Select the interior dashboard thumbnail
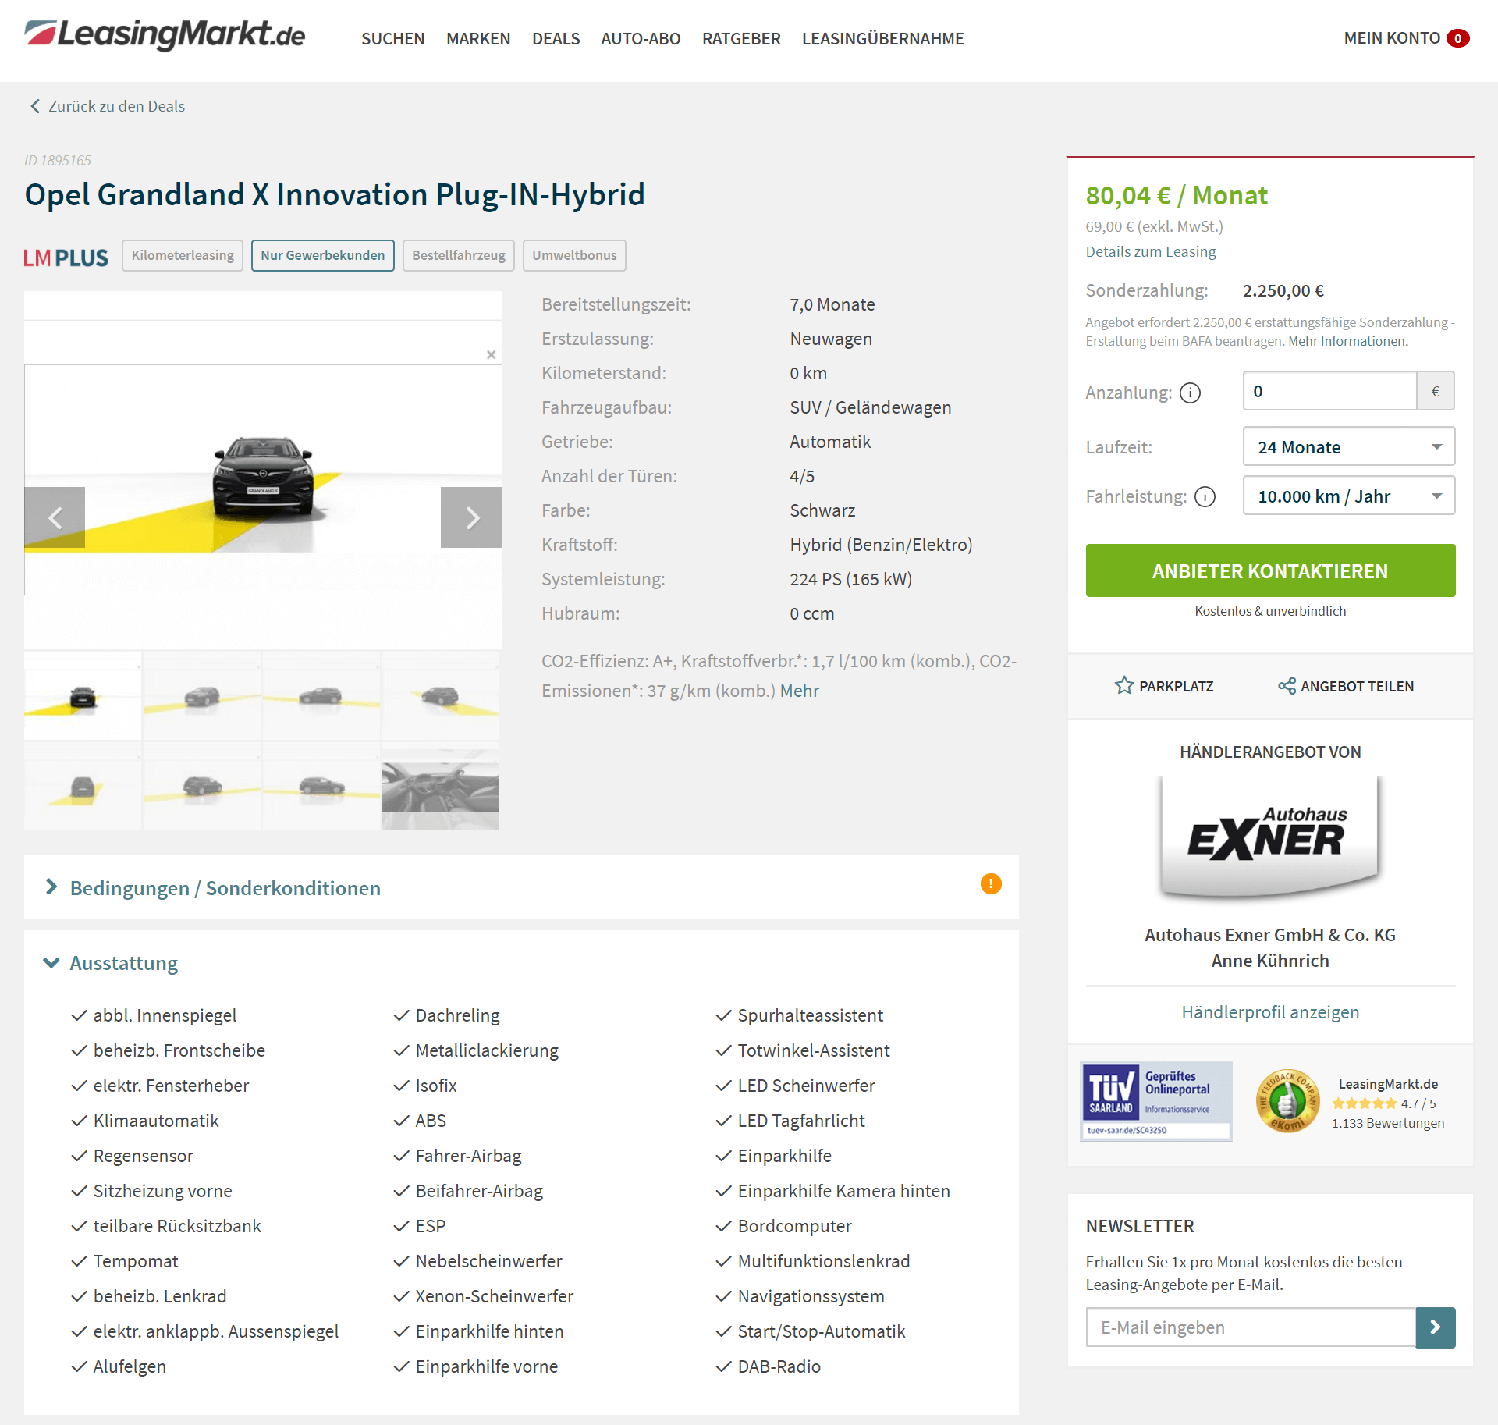The width and height of the screenshot is (1498, 1425). tap(441, 786)
